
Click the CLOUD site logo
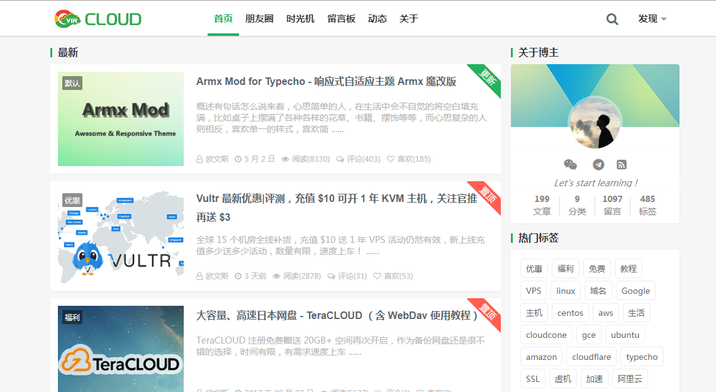[x=98, y=19]
